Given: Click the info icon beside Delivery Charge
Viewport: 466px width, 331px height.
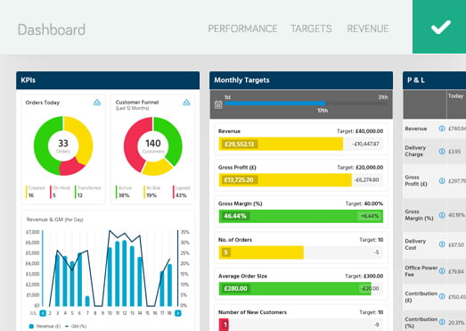Looking at the screenshot, I should [x=442, y=151].
